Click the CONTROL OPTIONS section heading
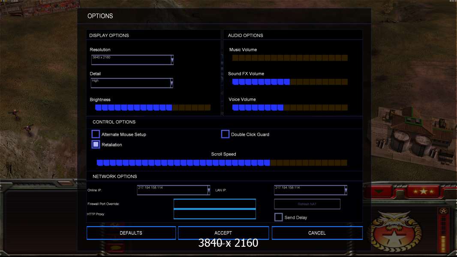The width and height of the screenshot is (457, 257). (x=114, y=122)
